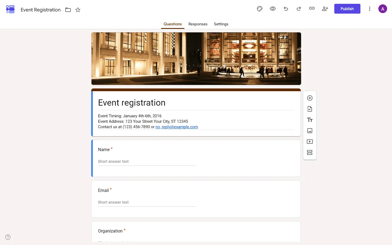
Task: Click the Publish button
Action: click(347, 9)
